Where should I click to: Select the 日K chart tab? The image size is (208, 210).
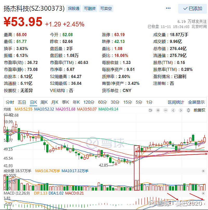pos(34,102)
